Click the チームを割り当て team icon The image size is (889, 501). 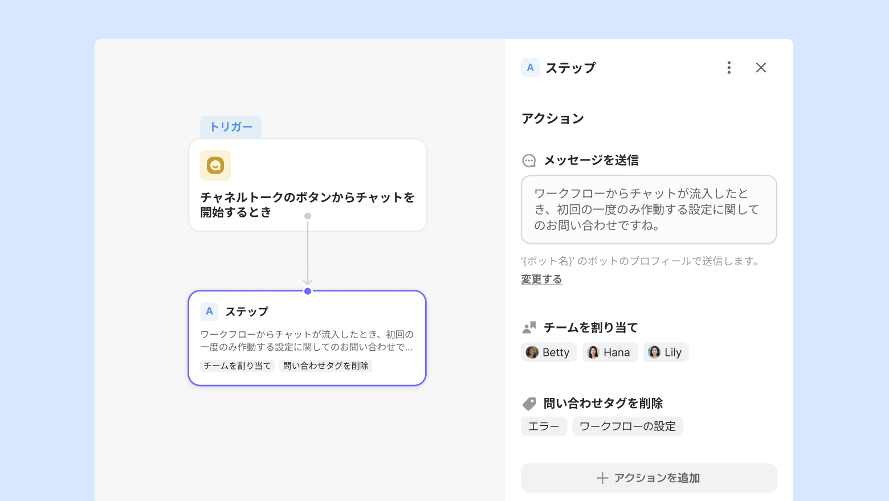[x=529, y=327]
